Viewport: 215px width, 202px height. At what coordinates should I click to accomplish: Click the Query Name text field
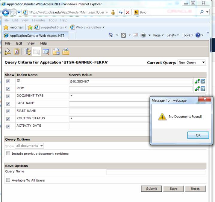pos(155,172)
